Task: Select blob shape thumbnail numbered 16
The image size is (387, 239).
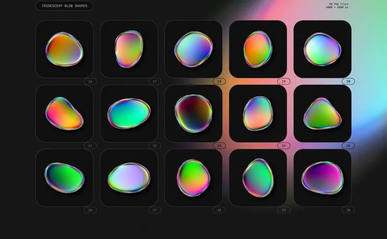Action: 64,49
